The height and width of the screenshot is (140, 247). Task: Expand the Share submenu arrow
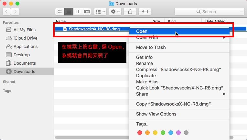point(224,94)
